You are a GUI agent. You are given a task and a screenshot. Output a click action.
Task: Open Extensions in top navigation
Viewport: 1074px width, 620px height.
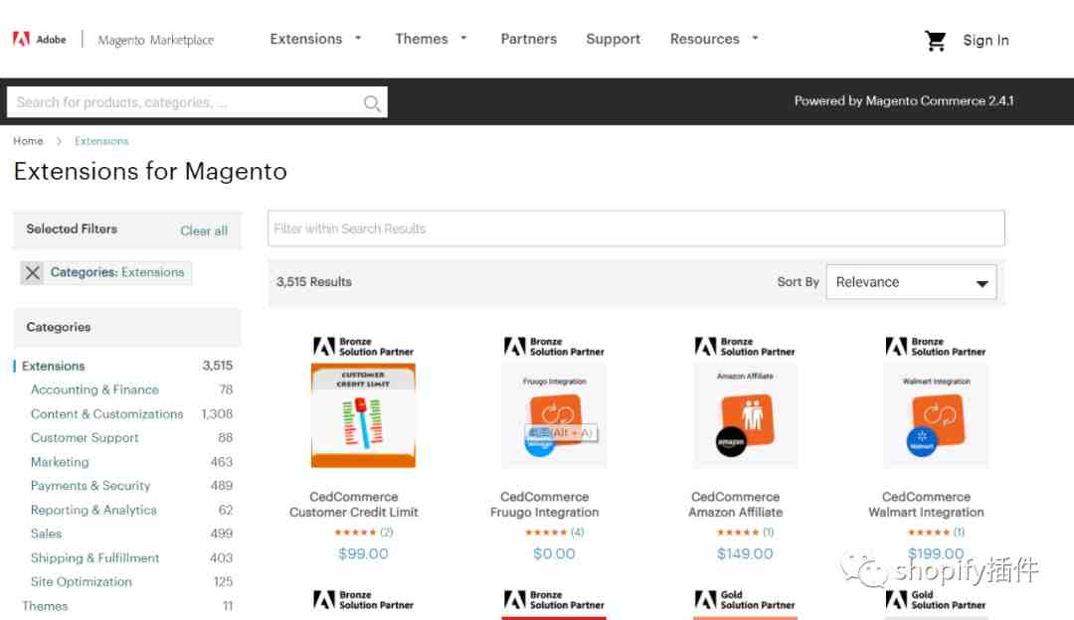[305, 39]
